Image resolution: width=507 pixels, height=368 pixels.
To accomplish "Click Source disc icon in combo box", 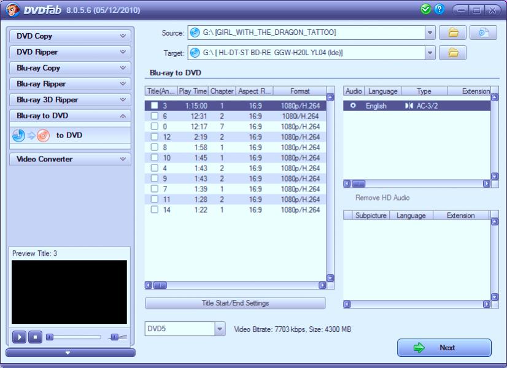I will click(195, 33).
